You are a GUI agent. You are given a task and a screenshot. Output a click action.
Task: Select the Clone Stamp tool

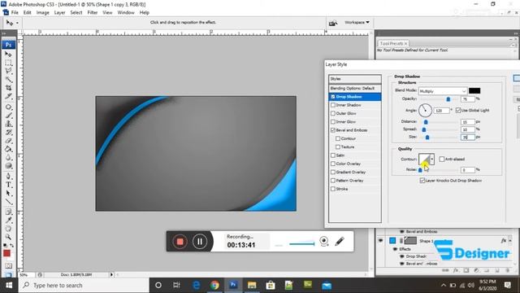click(x=8, y=124)
